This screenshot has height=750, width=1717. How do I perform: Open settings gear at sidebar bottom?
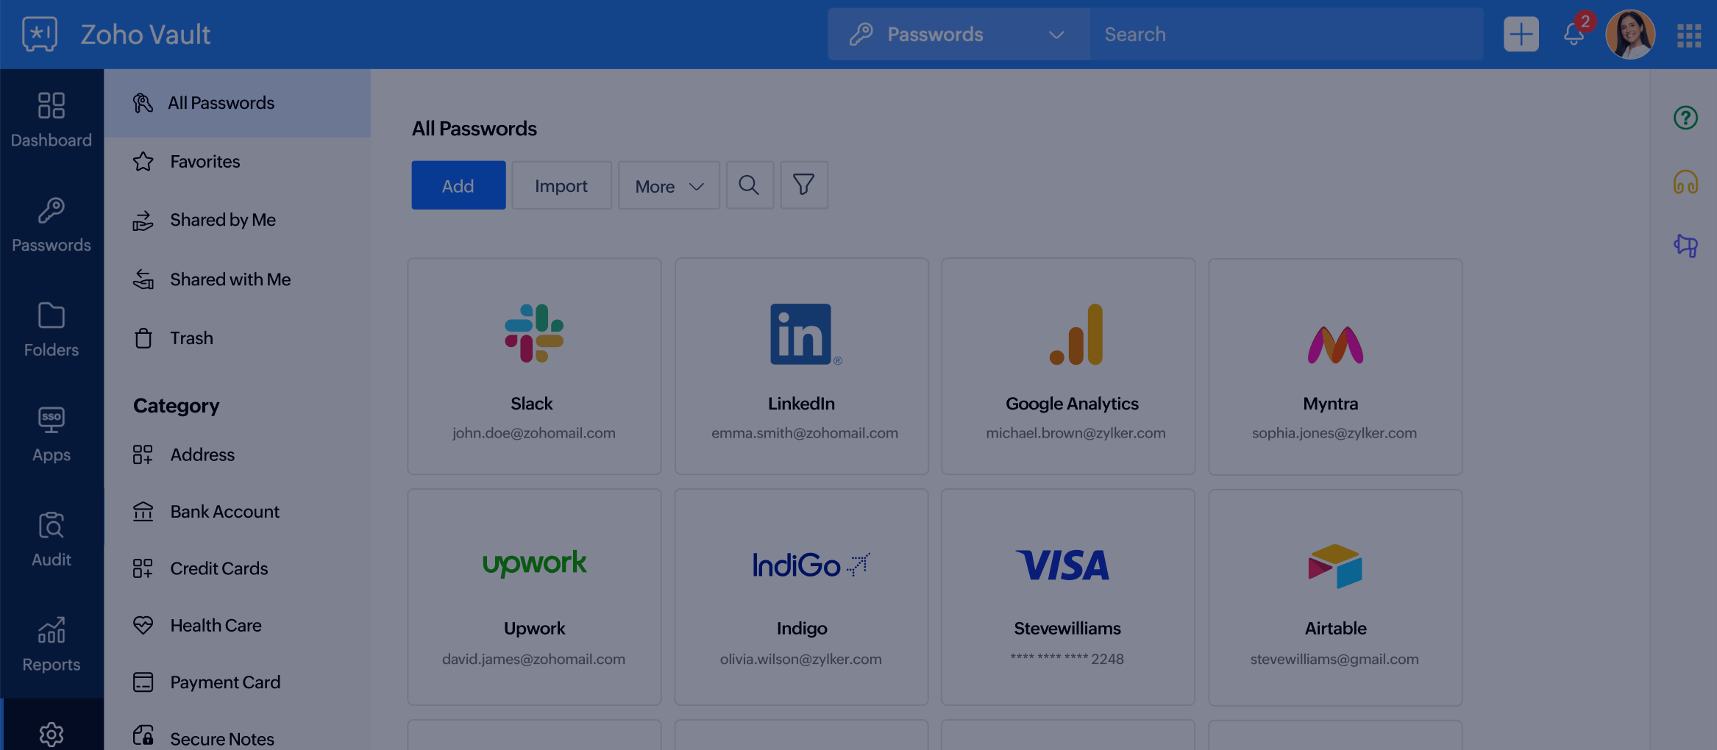click(51, 734)
